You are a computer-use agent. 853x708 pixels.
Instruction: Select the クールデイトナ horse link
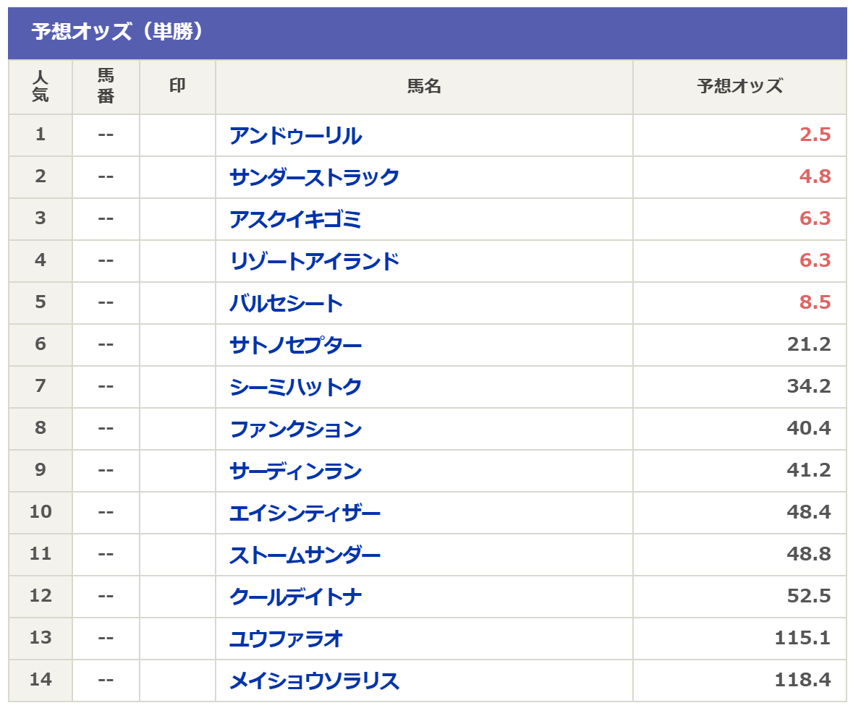295,597
